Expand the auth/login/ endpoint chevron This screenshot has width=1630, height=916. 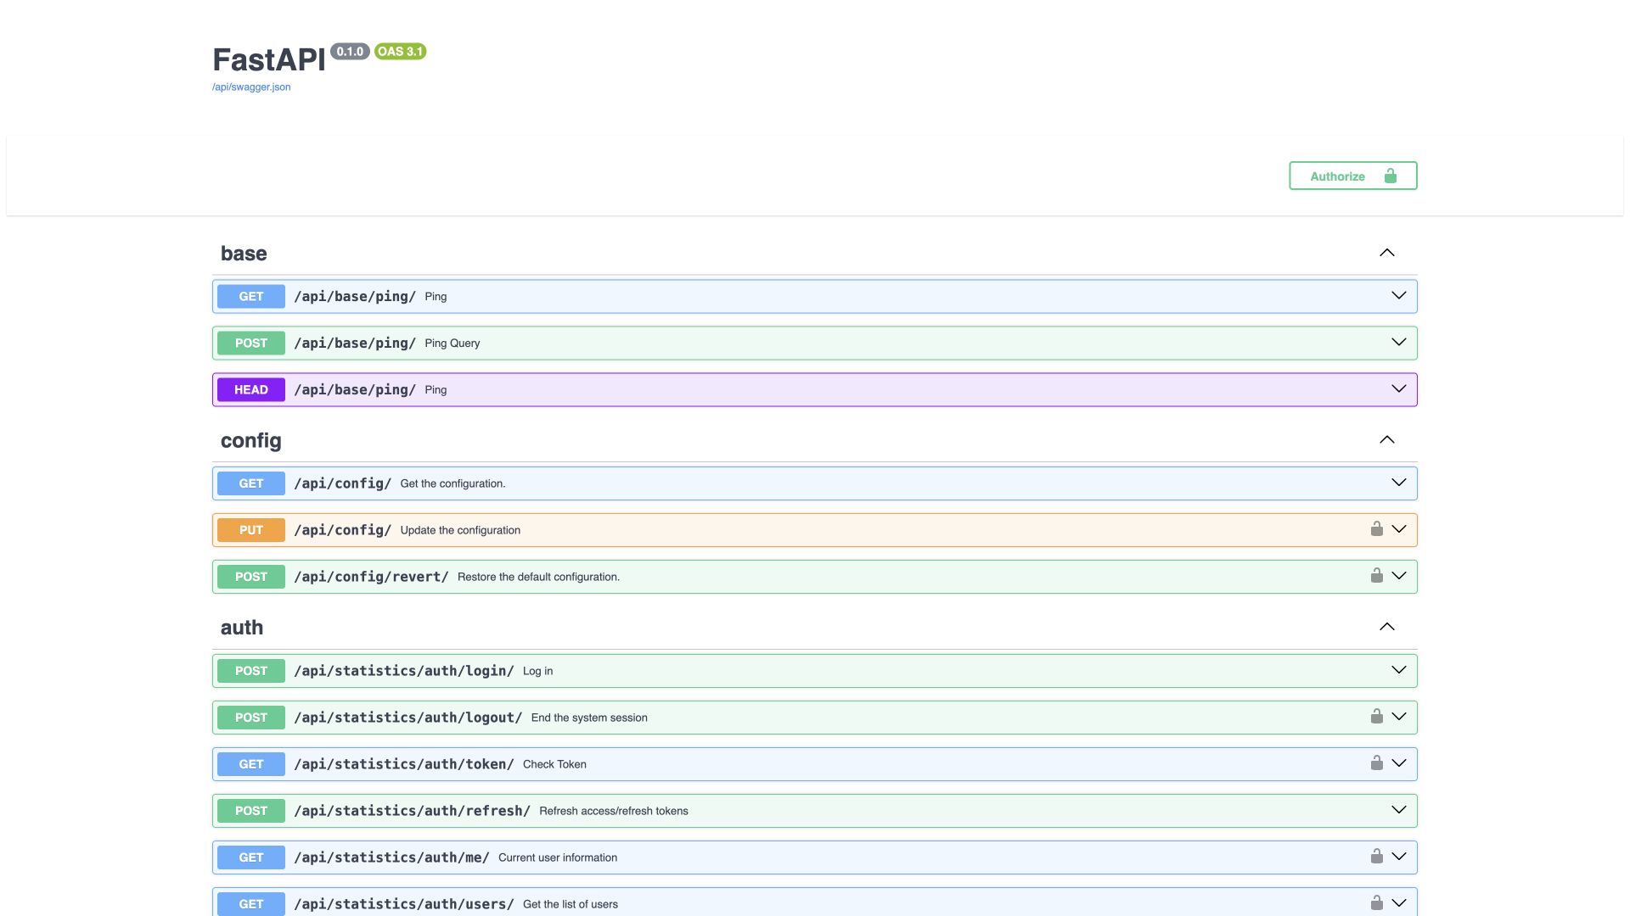click(x=1398, y=670)
